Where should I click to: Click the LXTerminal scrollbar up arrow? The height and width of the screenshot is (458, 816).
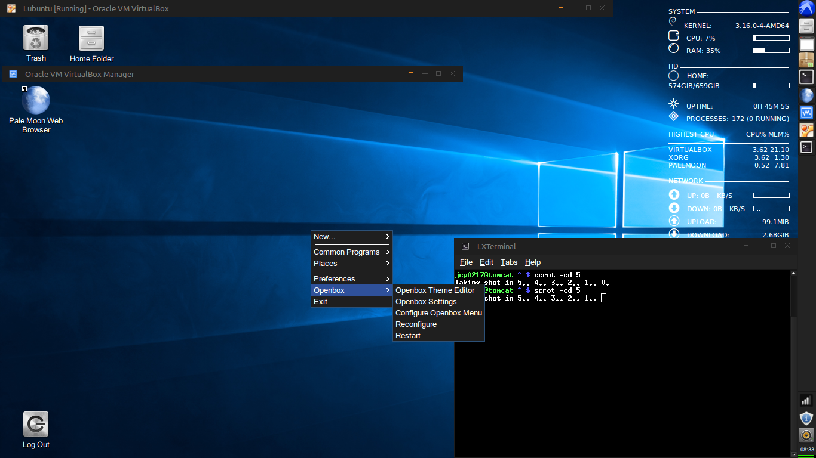coord(793,273)
